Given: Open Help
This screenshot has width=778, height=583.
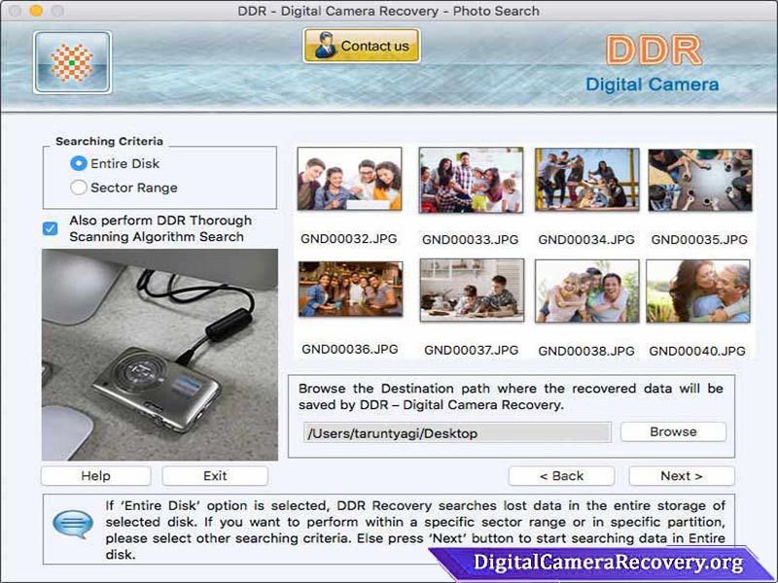Looking at the screenshot, I should [x=95, y=476].
